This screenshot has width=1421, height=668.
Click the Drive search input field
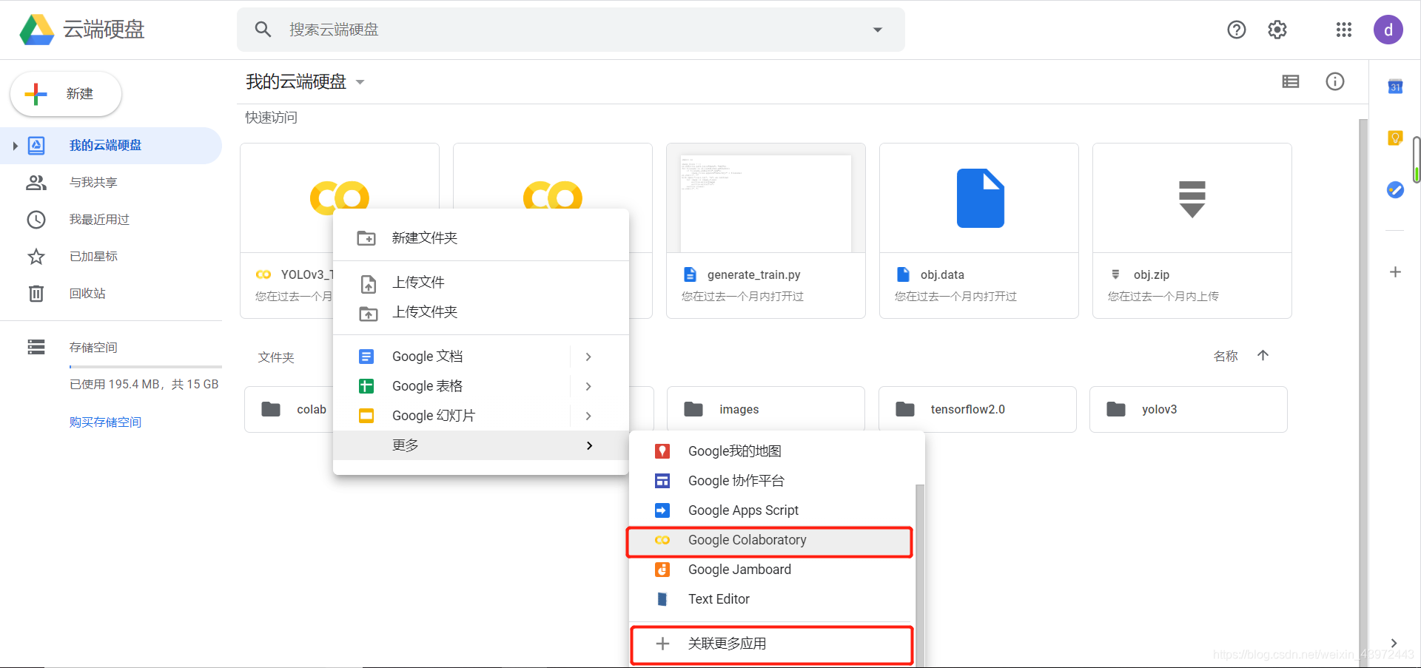[x=570, y=30]
